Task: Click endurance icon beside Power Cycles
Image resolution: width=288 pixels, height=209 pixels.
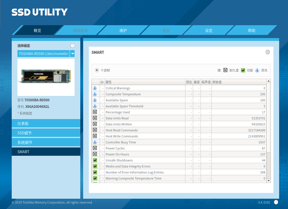Action: click(x=95, y=148)
